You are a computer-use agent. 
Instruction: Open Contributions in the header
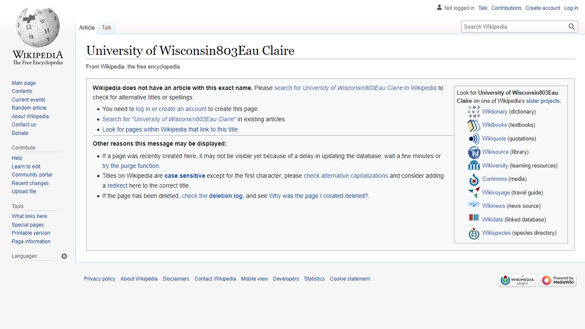(x=507, y=8)
